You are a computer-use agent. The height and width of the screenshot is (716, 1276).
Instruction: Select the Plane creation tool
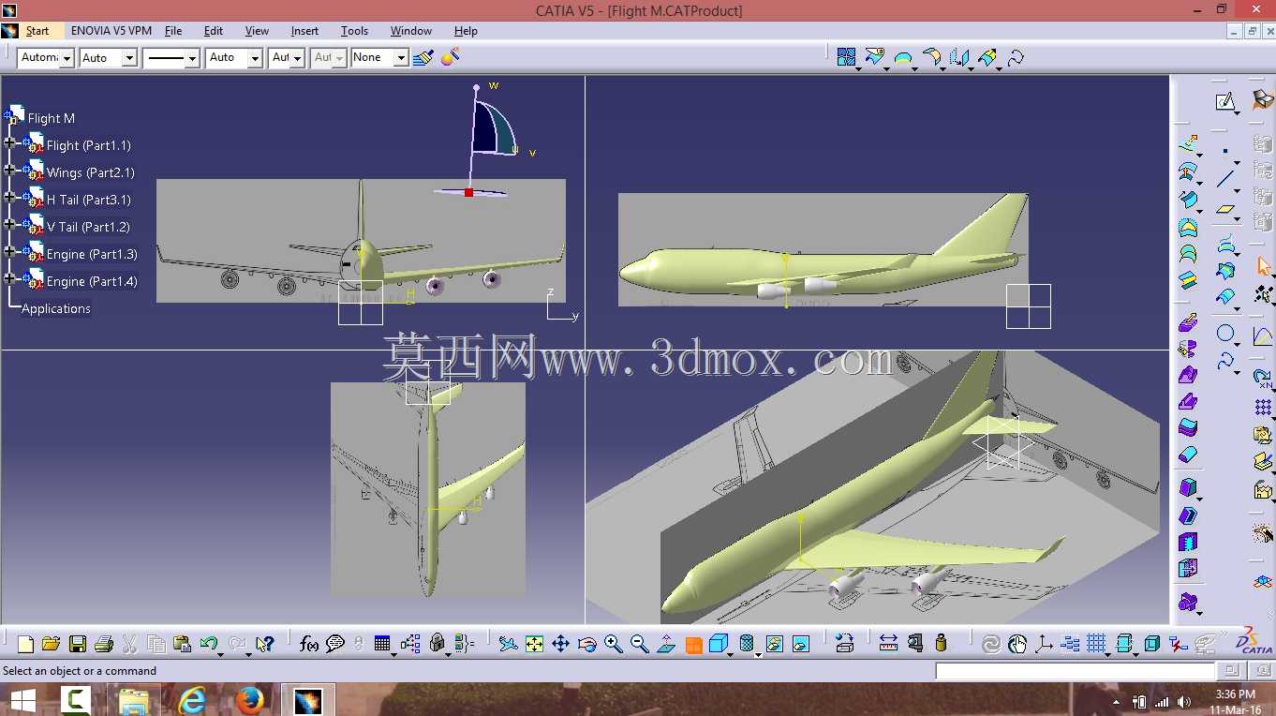tap(1225, 210)
